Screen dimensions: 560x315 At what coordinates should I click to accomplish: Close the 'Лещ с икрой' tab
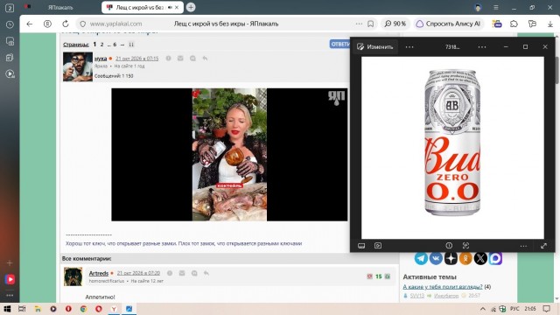click(x=177, y=8)
